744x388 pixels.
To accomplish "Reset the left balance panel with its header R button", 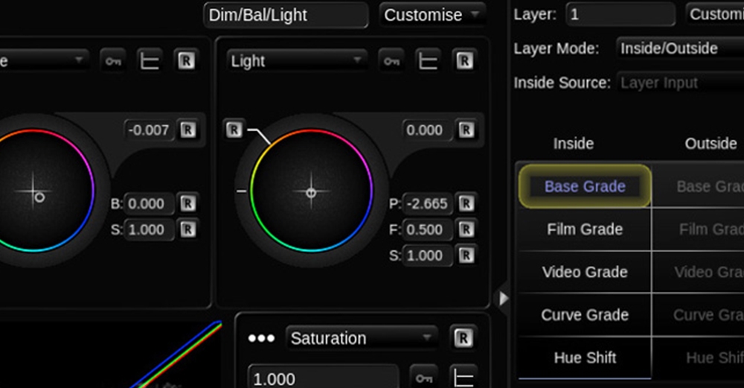I will (x=185, y=61).
